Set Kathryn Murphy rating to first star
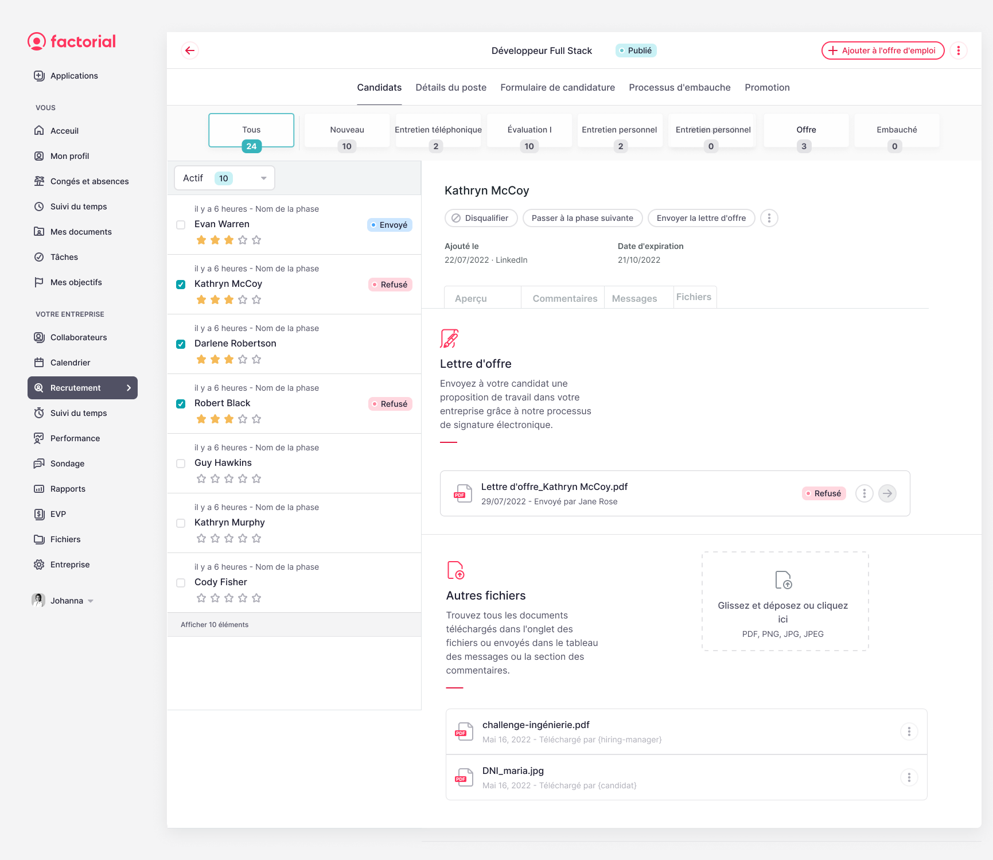 click(x=201, y=538)
